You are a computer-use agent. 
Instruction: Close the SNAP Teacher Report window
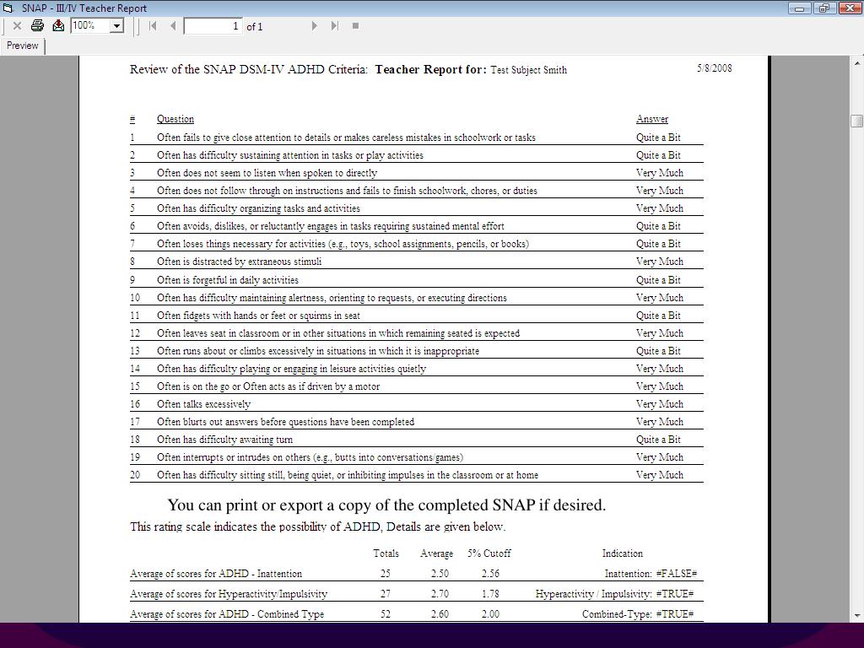pyautogui.click(x=849, y=8)
